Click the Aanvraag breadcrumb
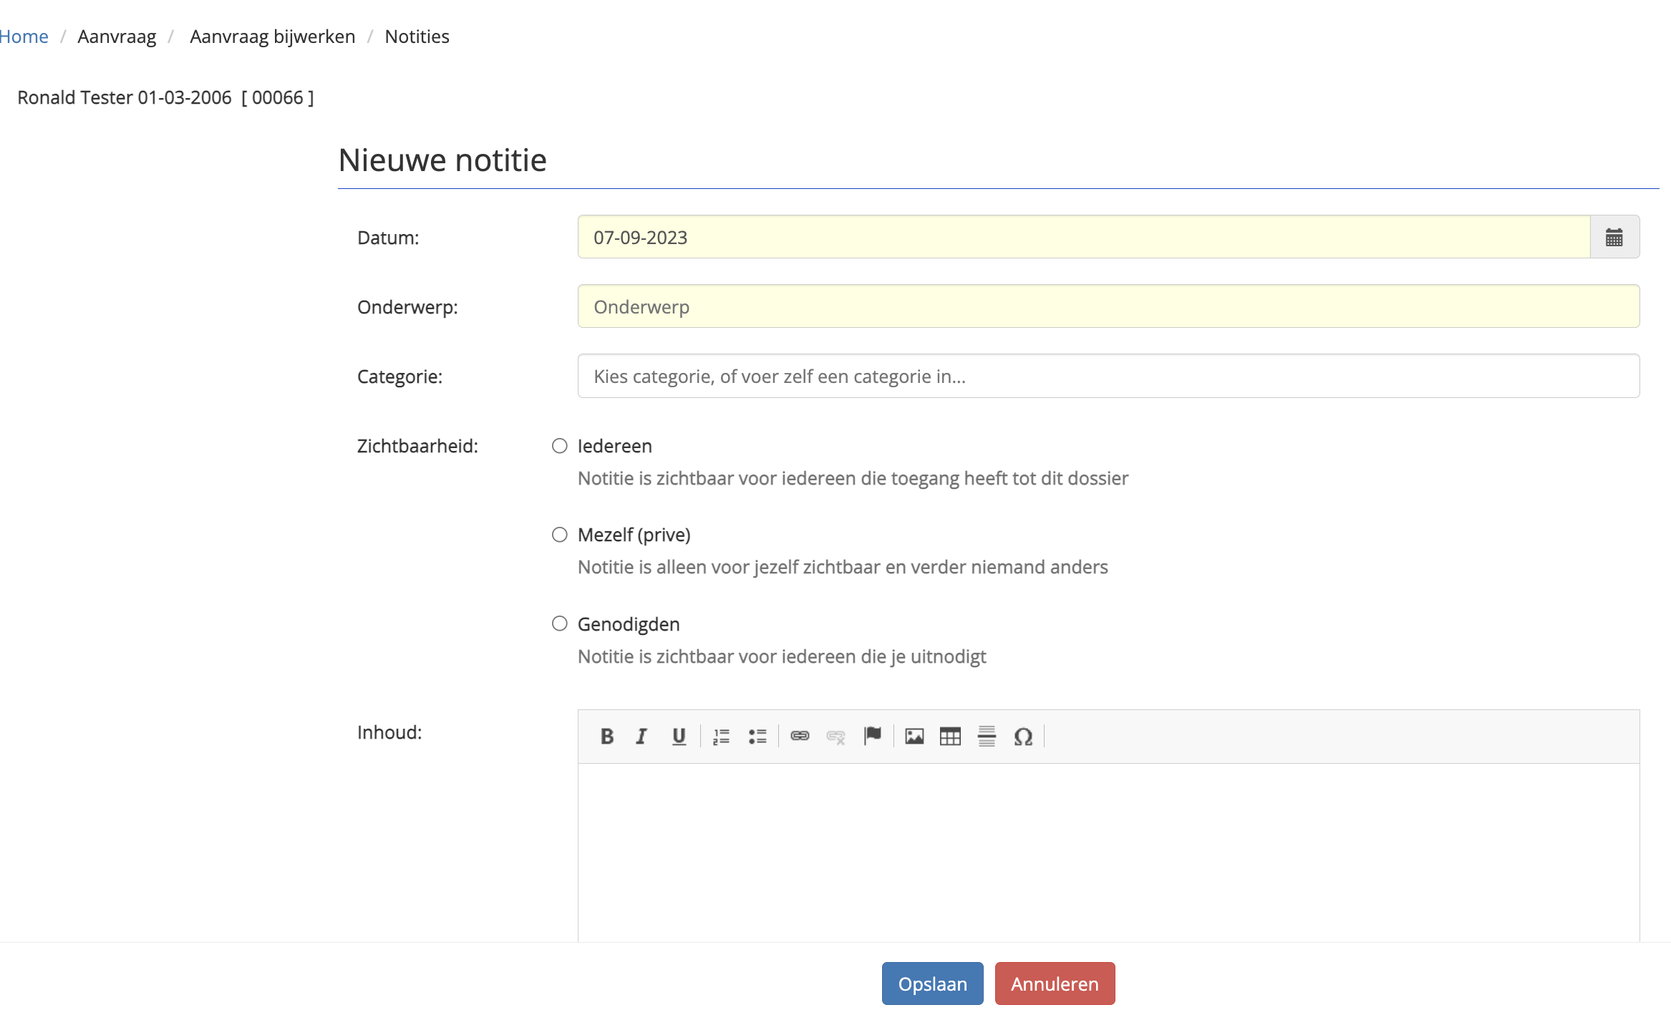The height and width of the screenshot is (1015, 1671). coord(117,37)
